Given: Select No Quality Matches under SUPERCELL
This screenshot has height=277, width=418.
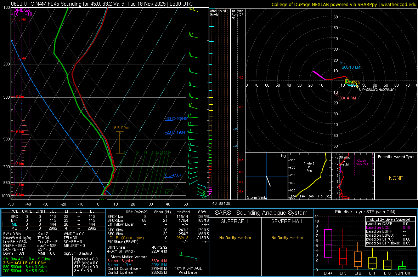Looking at the screenshot, I should [235, 238].
